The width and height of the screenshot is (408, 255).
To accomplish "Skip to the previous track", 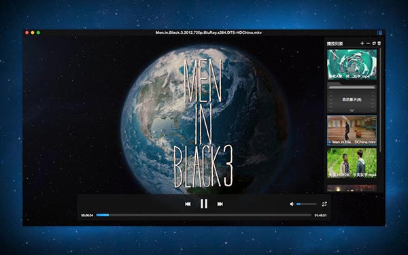I will tap(188, 204).
